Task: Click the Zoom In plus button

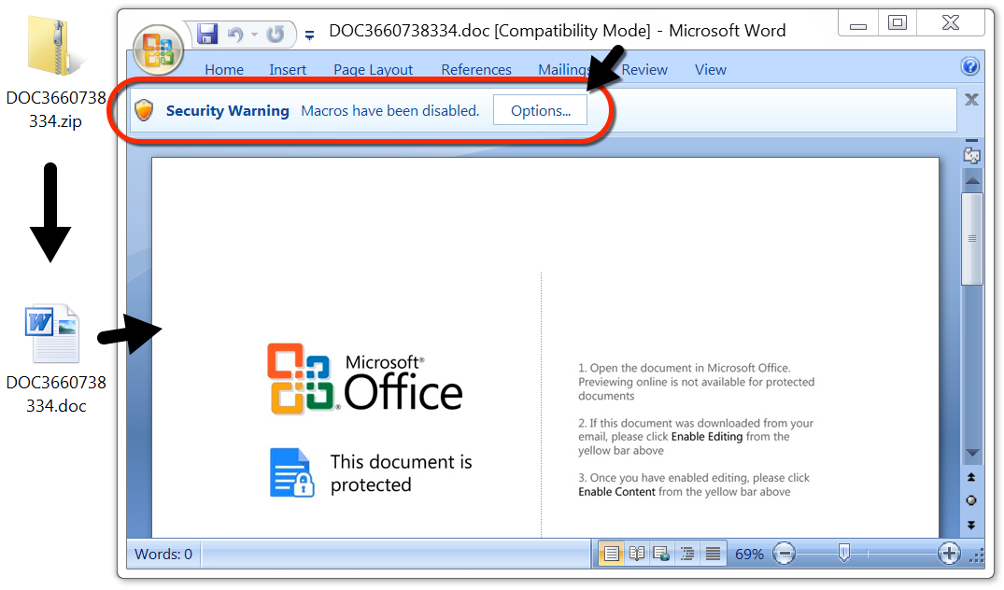Action: coord(949,554)
